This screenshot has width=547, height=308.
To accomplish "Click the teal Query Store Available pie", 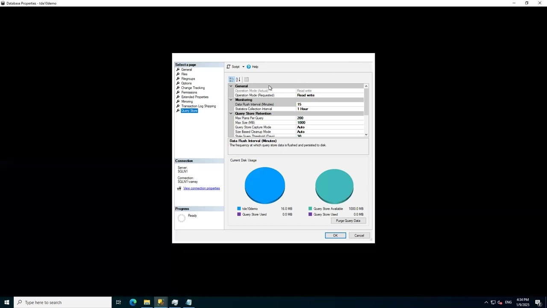I will point(334,186).
